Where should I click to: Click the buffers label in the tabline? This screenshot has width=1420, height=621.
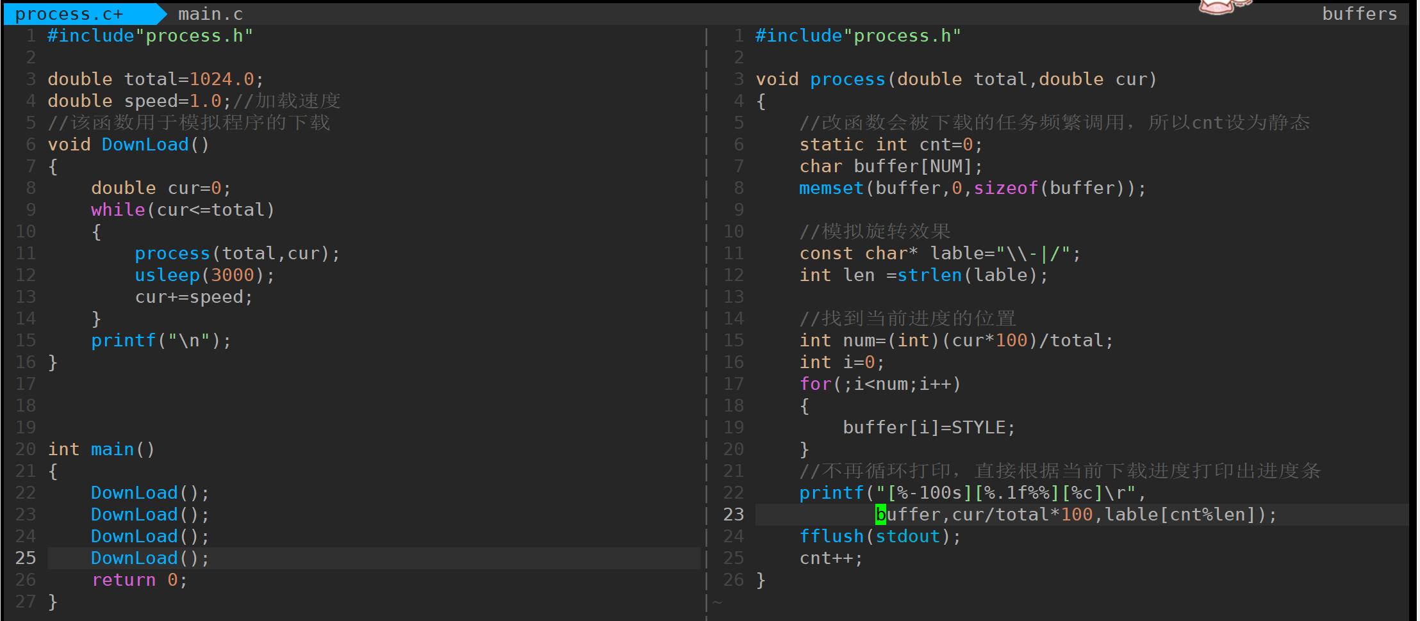pos(1359,14)
